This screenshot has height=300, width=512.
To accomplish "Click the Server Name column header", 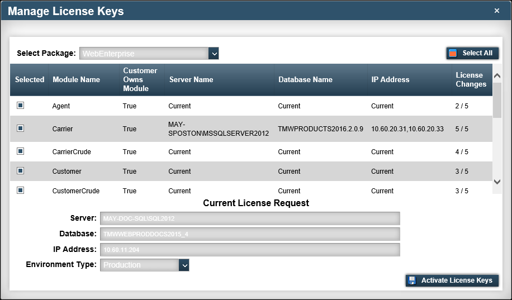I will coord(191,79).
